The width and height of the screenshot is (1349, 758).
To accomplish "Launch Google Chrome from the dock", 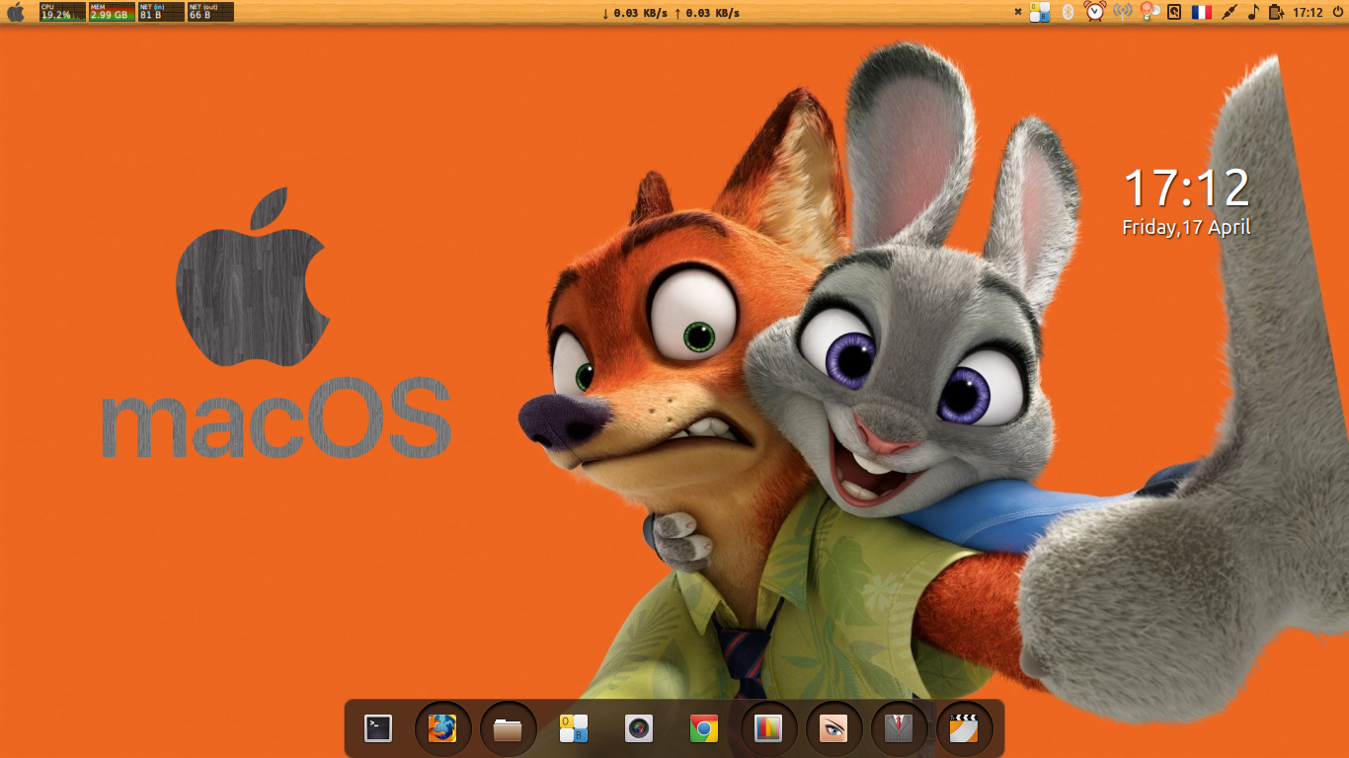I will click(x=704, y=728).
